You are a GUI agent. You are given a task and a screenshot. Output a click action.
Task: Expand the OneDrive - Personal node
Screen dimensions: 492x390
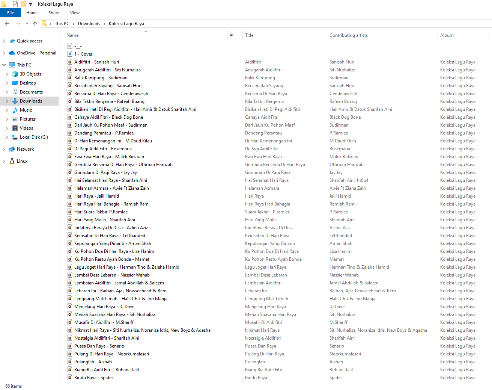[x=4, y=53]
